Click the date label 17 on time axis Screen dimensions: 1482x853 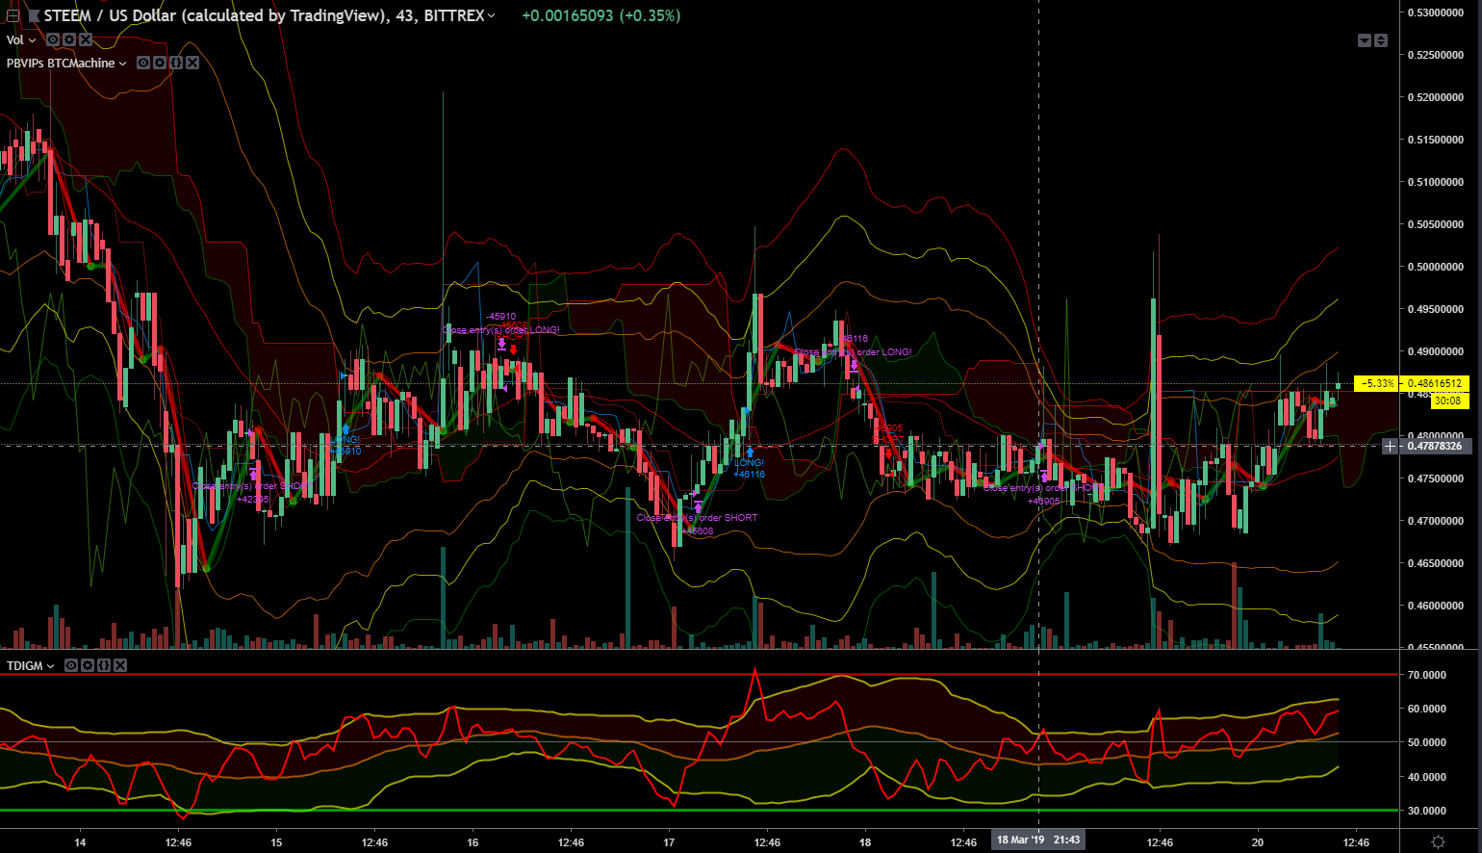point(669,842)
